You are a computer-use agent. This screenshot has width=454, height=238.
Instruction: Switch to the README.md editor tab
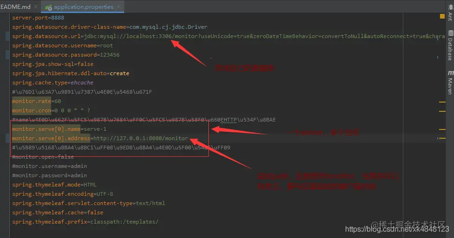pos(15,6)
